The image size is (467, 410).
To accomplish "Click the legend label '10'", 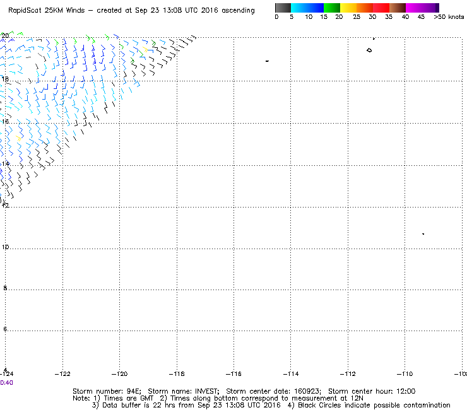I will click(309, 17).
